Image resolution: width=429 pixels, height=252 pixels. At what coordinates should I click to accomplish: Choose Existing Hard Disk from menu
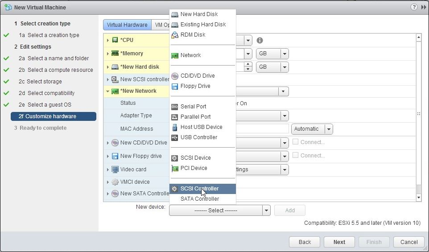click(x=202, y=25)
